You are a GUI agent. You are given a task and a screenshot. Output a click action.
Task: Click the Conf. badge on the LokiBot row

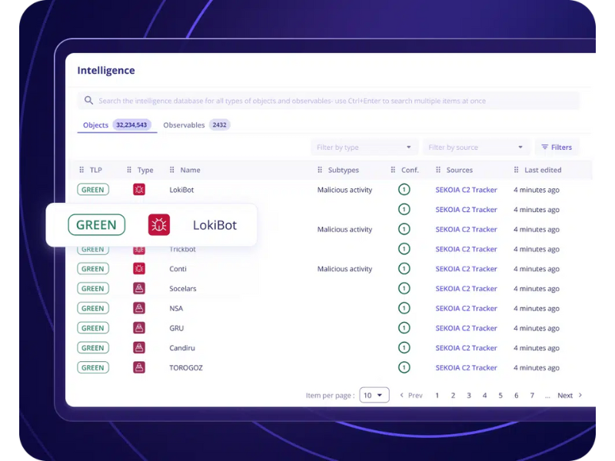(x=405, y=189)
